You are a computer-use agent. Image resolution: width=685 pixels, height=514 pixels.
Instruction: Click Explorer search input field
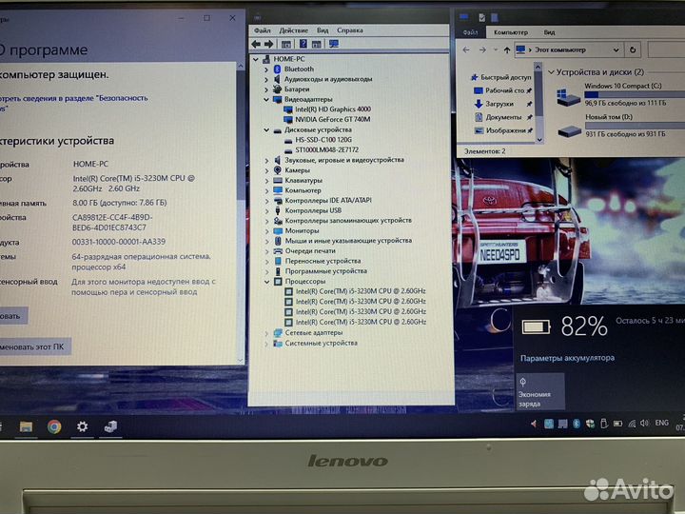tap(666, 49)
